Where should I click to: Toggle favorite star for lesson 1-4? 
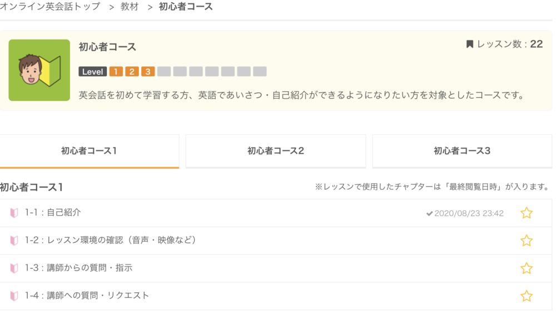(527, 296)
